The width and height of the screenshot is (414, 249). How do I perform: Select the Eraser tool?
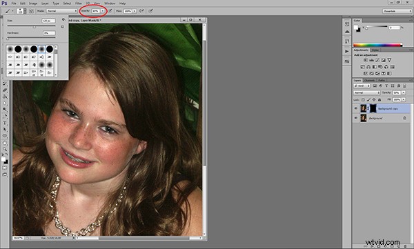[5, 90]
